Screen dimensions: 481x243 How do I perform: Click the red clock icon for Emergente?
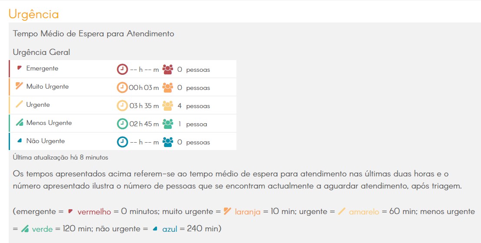(122, 69)
